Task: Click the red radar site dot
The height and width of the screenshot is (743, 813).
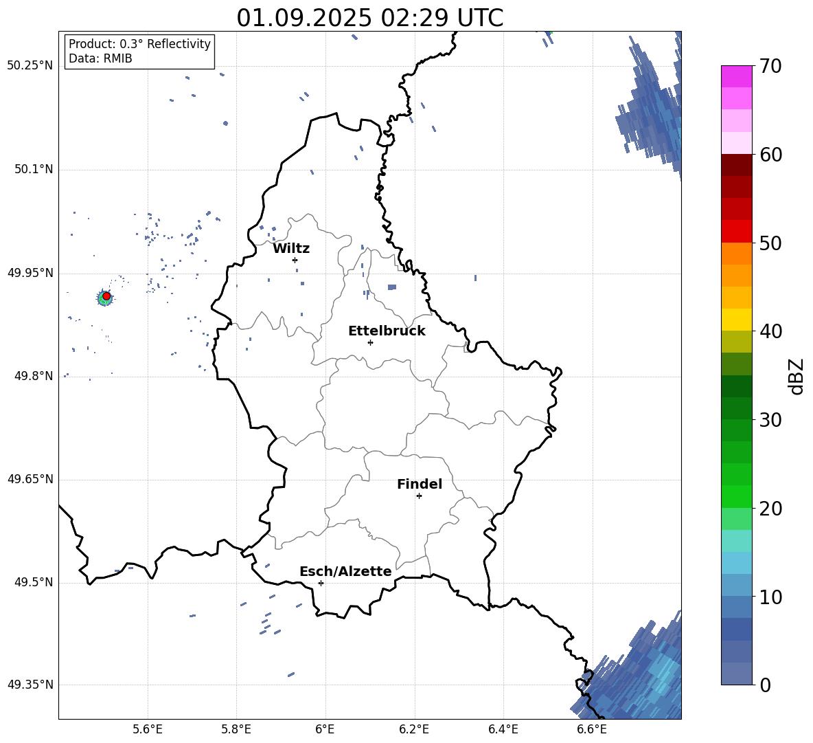Action: click(x=106, y=296)
